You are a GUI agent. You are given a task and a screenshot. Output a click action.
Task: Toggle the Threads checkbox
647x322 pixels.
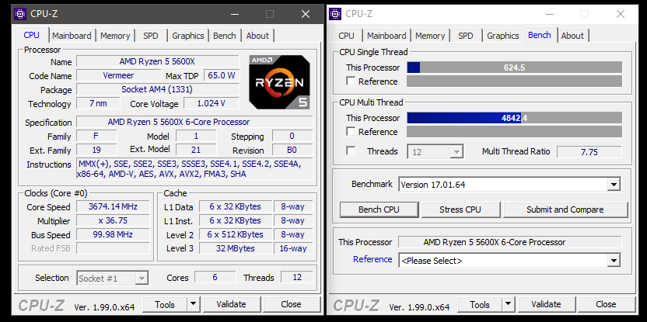point(351,151)
